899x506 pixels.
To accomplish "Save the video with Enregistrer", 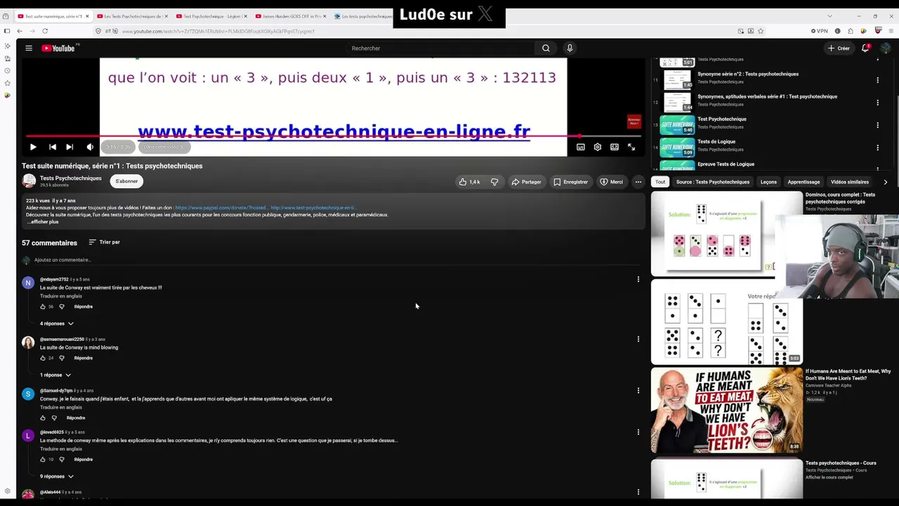I will point(570,182).
